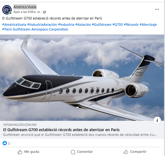
Task: Click the blue like reaction icon
Action: click(x=5, y=143)
